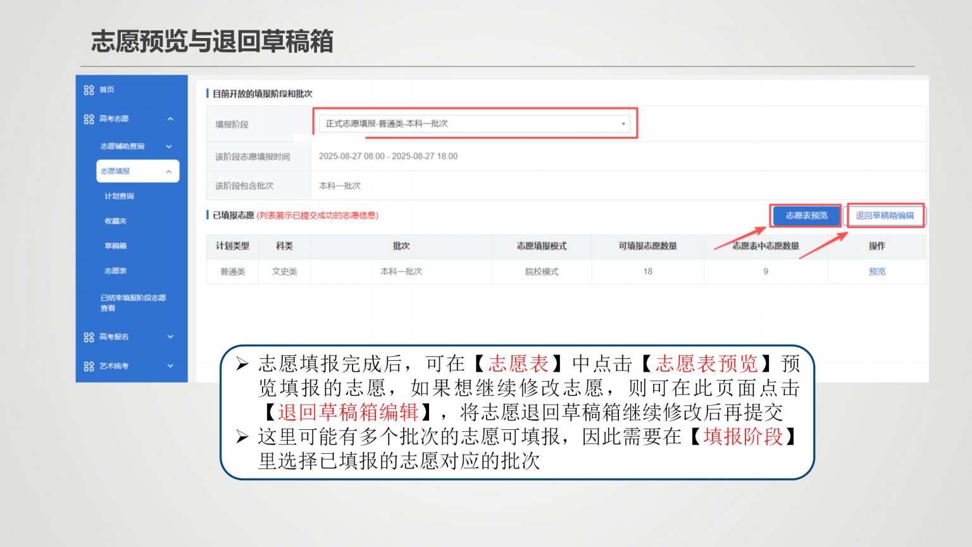Click the 该阶段包含批次 label

244,186
